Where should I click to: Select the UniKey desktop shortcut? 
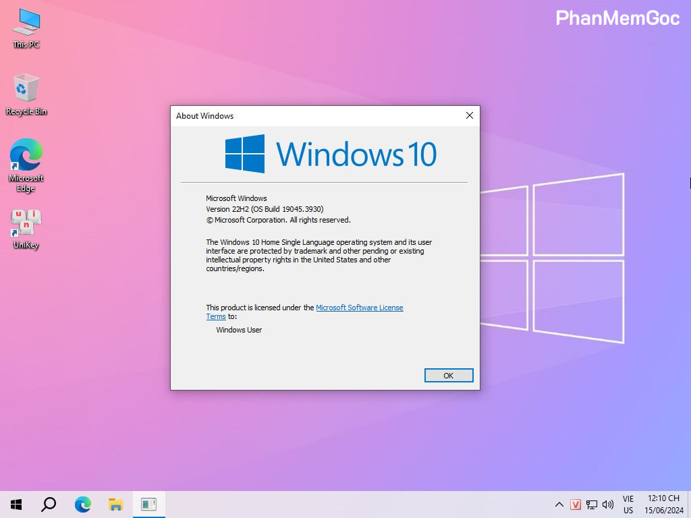click(x=26, y=228)
